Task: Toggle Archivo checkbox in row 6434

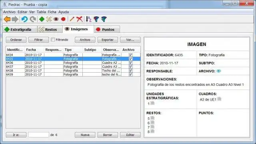Action: pyautogui.click(x=131, y=55)
